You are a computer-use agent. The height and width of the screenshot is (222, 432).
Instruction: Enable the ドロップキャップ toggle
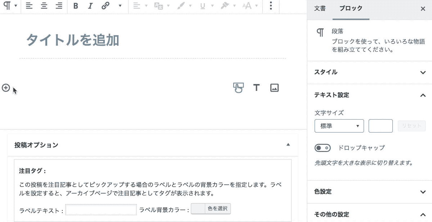(323, 148)
